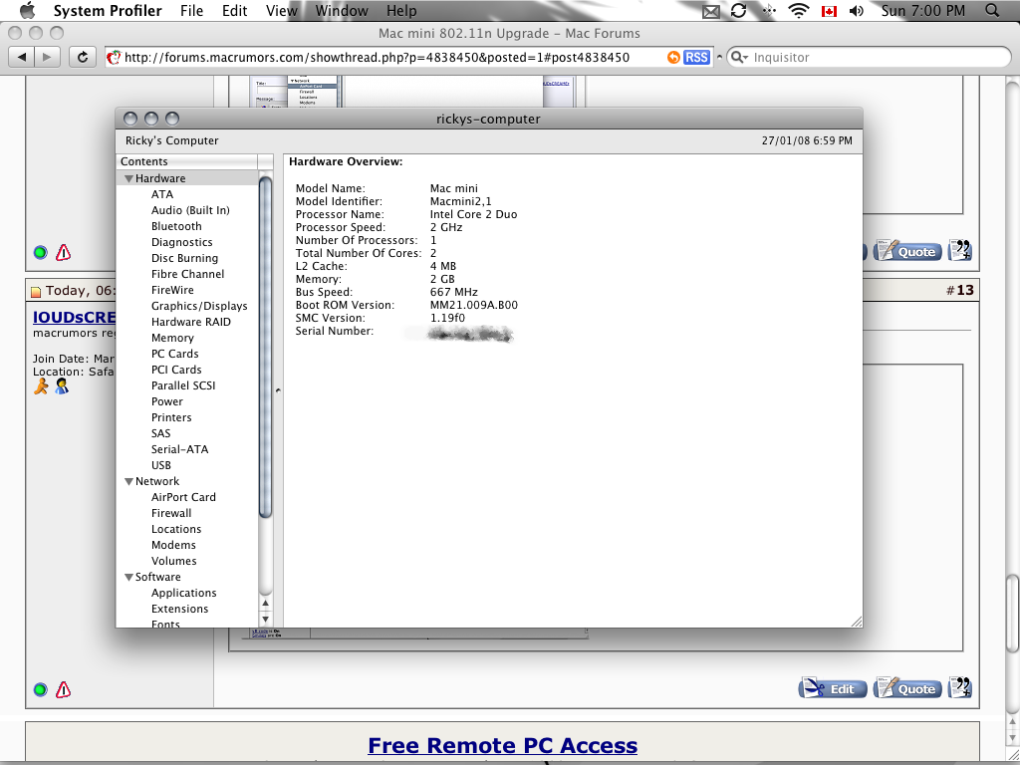This screenshot has height=765, width=1020.
Task: Click the post #13 new-post icon
Action: (x=36, y=292)
